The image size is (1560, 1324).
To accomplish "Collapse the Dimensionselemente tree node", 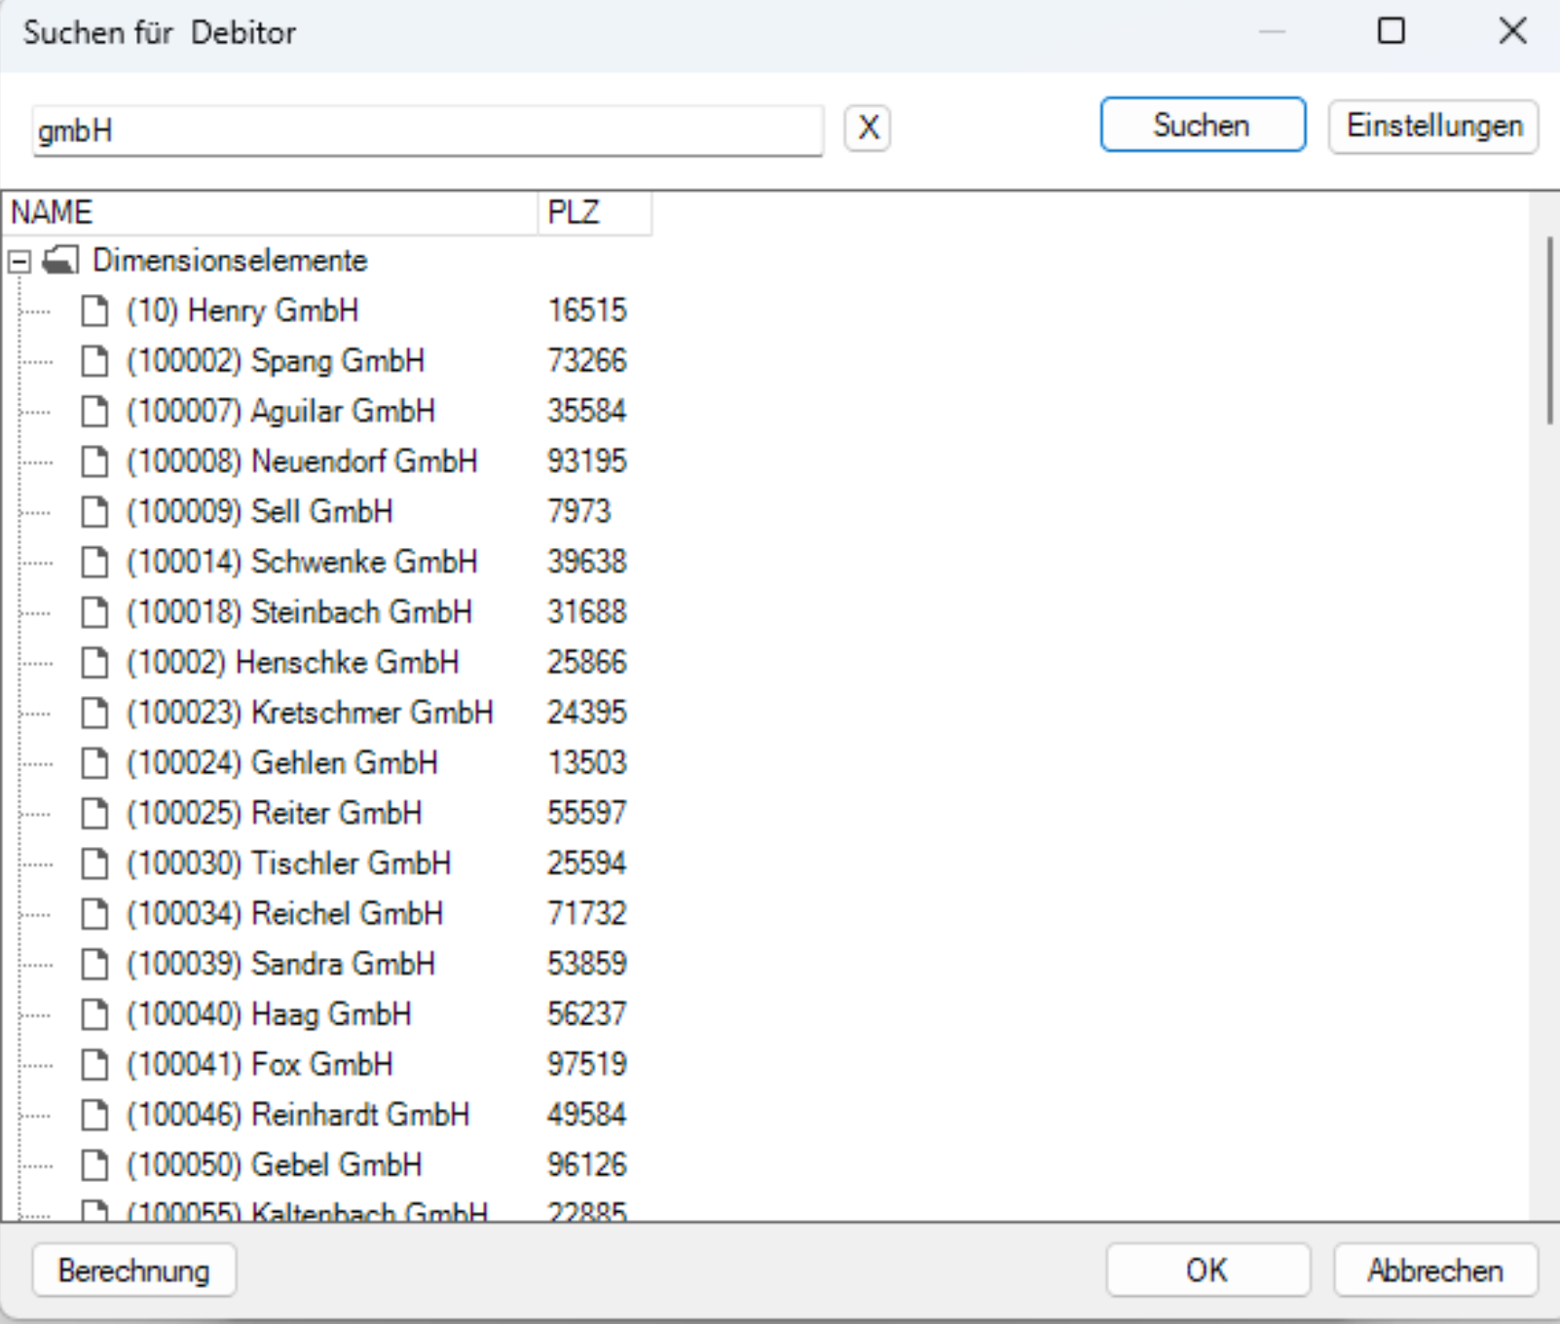I will 19,261.
